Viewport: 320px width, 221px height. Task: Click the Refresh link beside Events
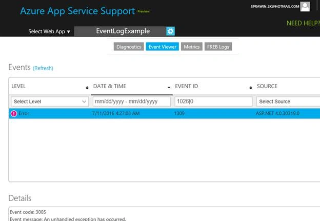click(43, 68)
